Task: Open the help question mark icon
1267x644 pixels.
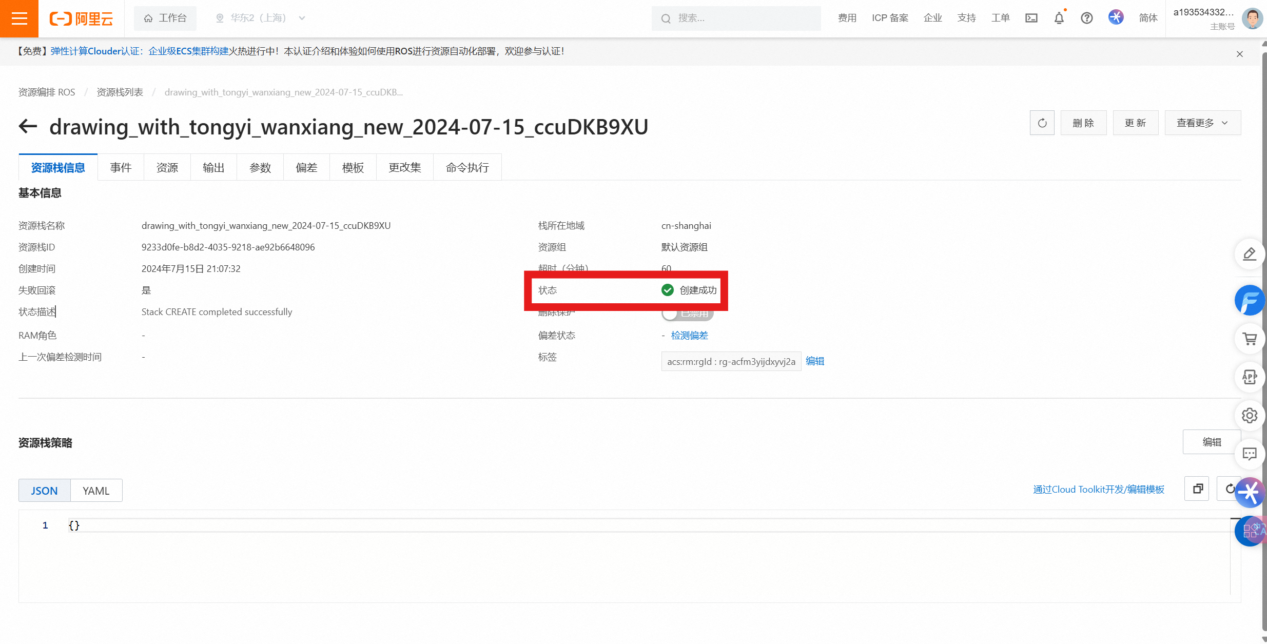Action: [1086, 18]
